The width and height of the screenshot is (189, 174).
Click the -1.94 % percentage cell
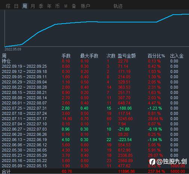tap(155, 140)
